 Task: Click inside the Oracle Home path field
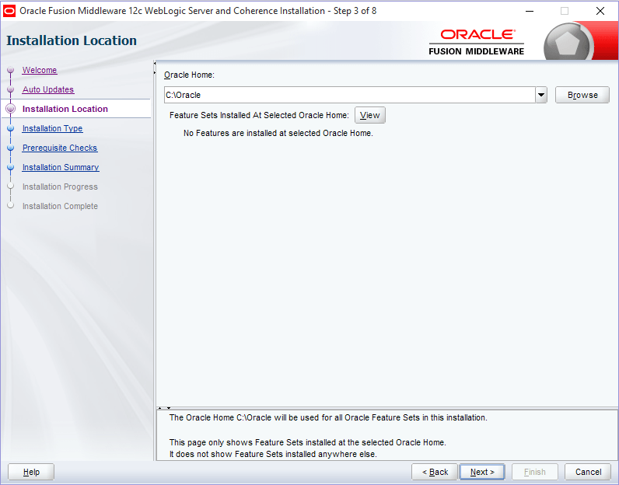click(348, 95)
